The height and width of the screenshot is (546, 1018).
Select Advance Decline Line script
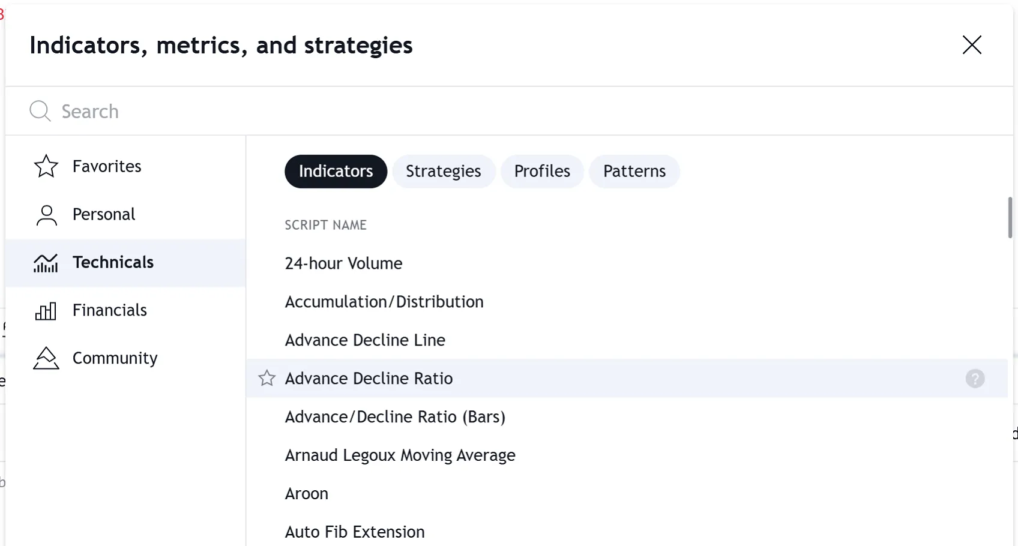coord(365,340)
